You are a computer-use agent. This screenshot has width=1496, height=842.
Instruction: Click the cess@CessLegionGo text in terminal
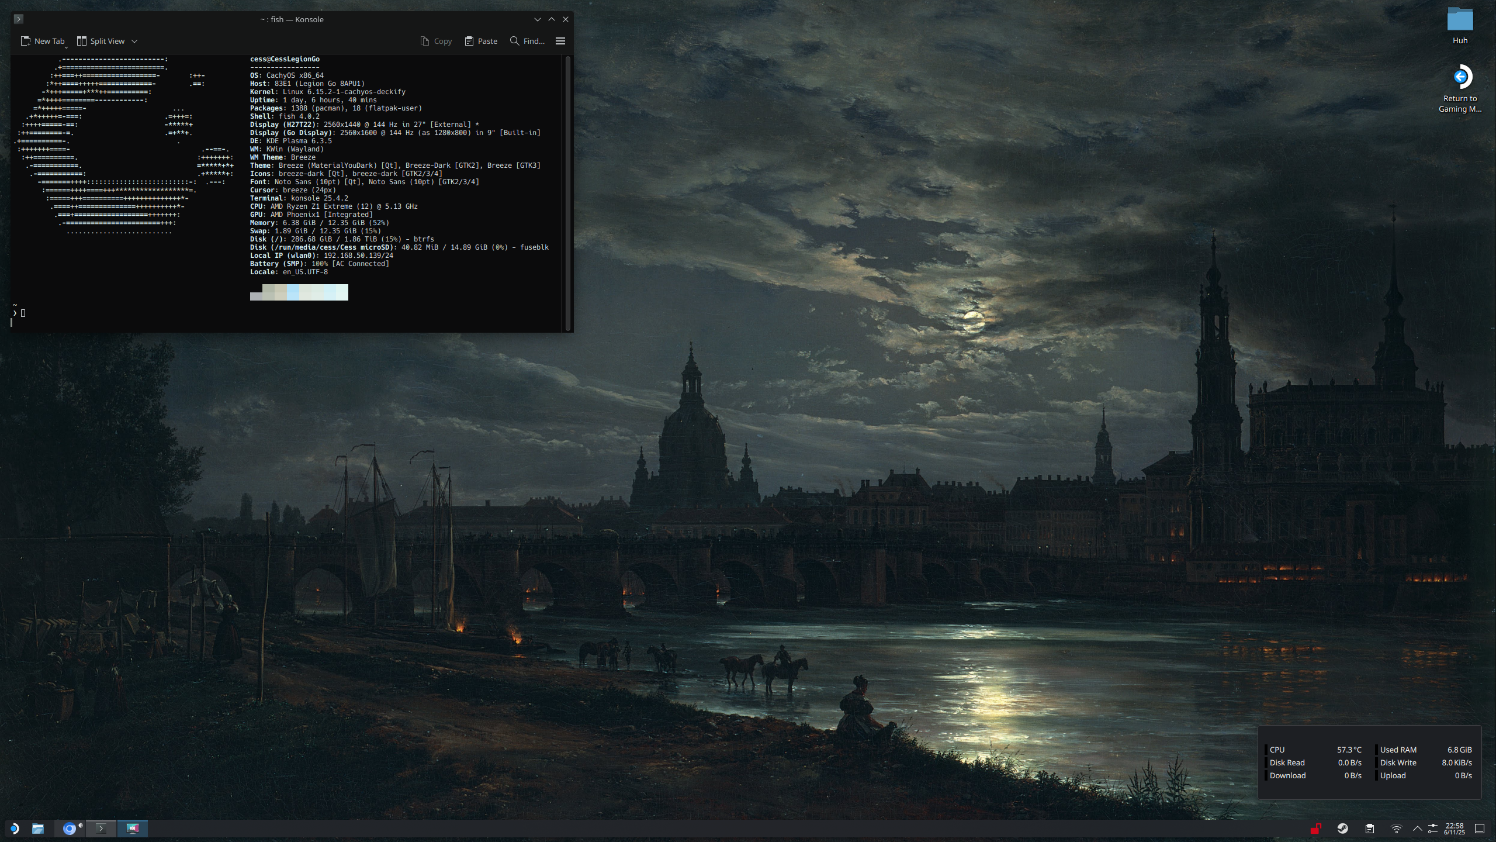[285, 59]
